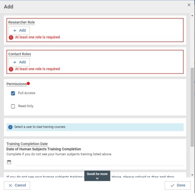This screenshot has width=195, height=193.
Task: Click the Contact Roles heading
Action: coord(19,54)
